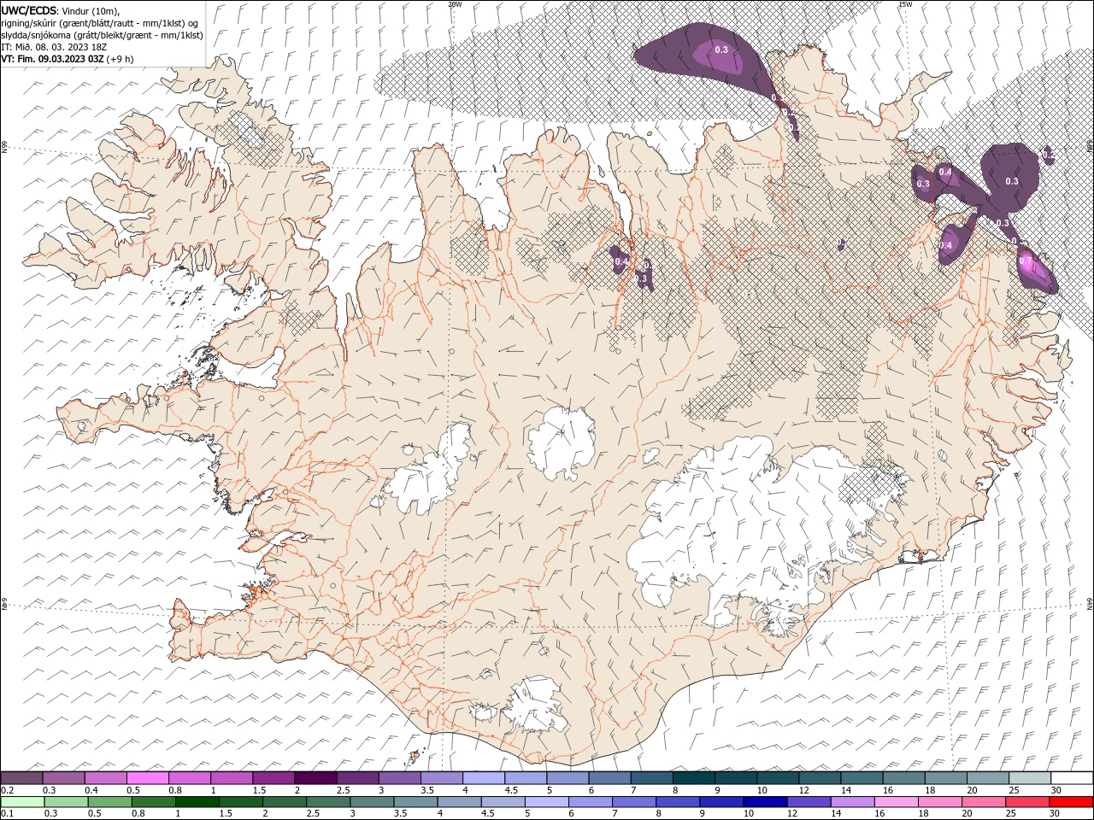Click the deep blue 10–12 rain swatch

pos(765,802)
